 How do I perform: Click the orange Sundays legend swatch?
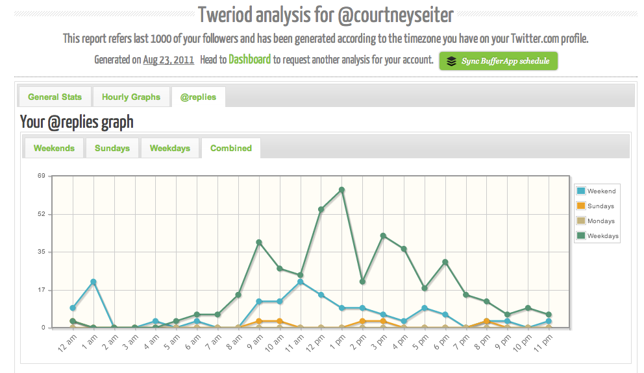click(x=581, y=206)
